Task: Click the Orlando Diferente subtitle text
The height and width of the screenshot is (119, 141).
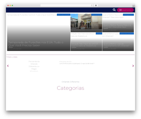Action: pyautogui.click(x=70, y=82)
